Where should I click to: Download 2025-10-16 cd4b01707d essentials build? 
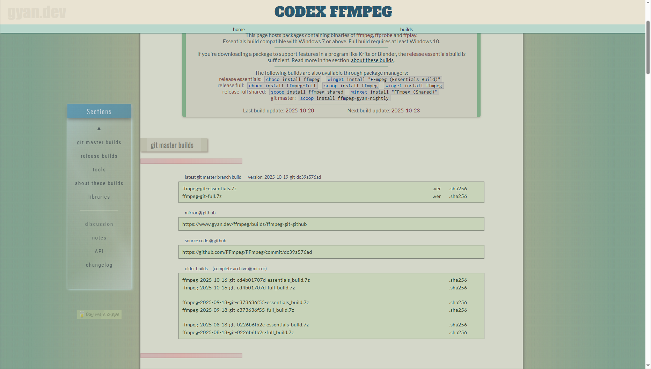click(x=246, y=280)
